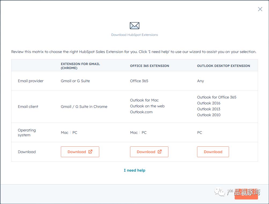Download the Office 365 Extension

pyautogui.click(x=149, y=152)
